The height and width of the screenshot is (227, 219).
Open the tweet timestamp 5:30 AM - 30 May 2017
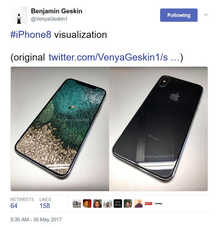(36, 219)
